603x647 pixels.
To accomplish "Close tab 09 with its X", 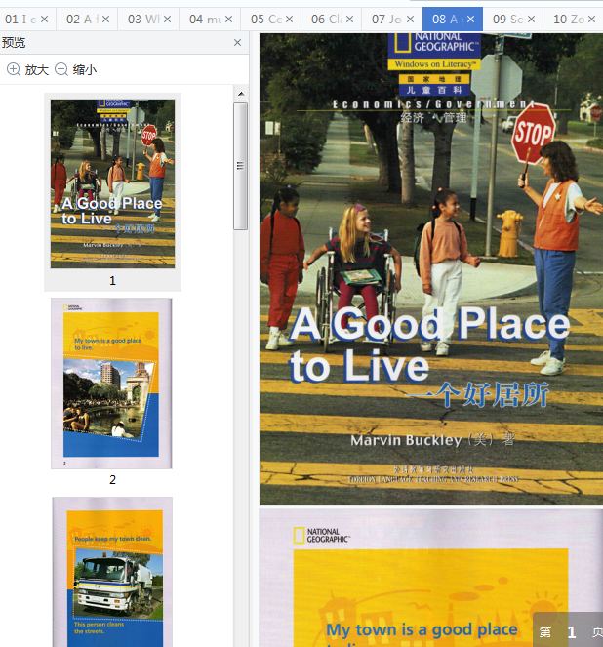I will 531,19.
